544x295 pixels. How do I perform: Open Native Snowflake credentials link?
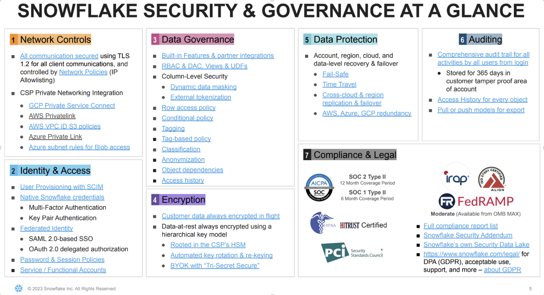coord(62,197)
